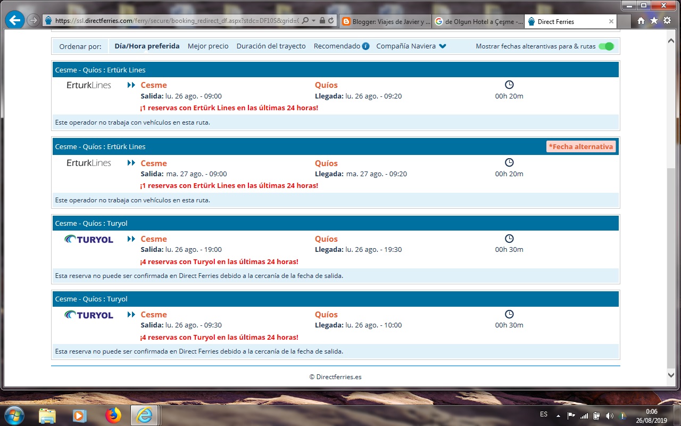Image resolution: width=681 pixels, height=426 pixels.
Task: Click the Salida lu. 26 ago. - 09:00 text
Action: [x=181, y=96]
